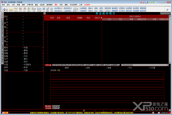This screenshot has width=172, height=115.
Task: Click the horizontal scrollbar under the table
Action: (x=145, y=65)
